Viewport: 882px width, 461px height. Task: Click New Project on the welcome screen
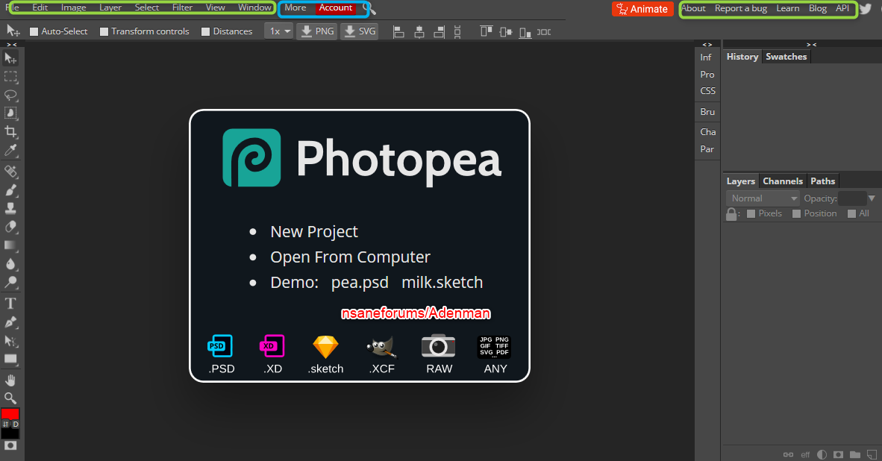(x=314, y=232)
